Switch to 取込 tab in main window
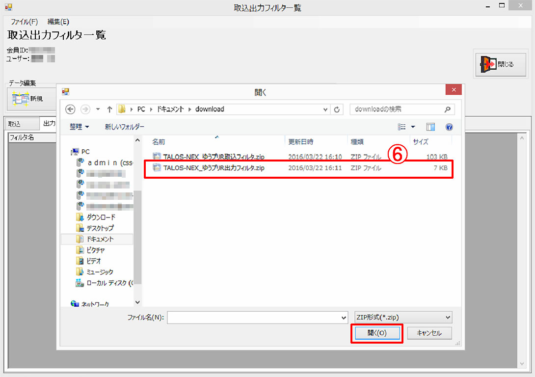Screen dimensions: 535x377 coord(22,124)
